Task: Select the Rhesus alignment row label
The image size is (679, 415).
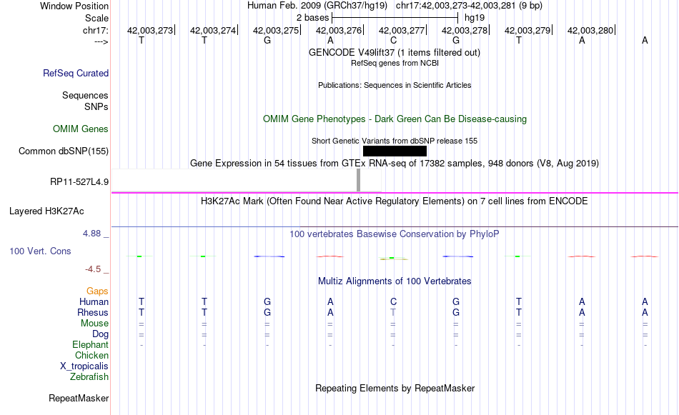Action: click(x=93, y=312)
